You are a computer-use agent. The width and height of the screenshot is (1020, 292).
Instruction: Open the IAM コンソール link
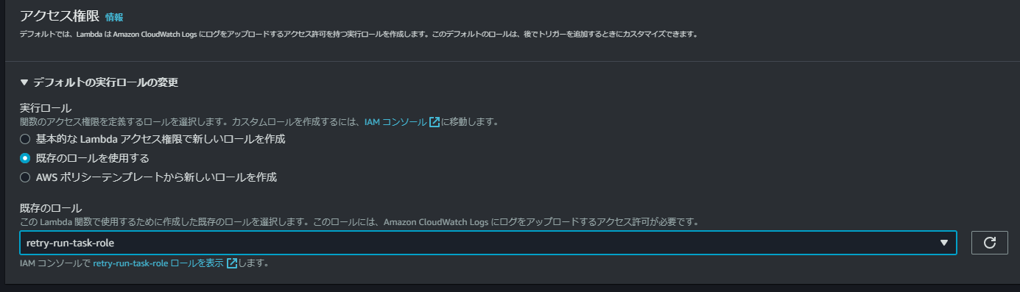click(x=395, y=122)
